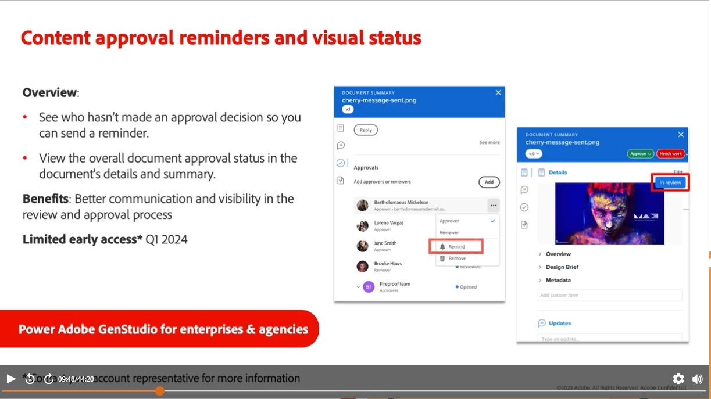Open approvals checkmark in right panel sidebar
This screenshot has width=711, height=399.
tap(524, 207)
